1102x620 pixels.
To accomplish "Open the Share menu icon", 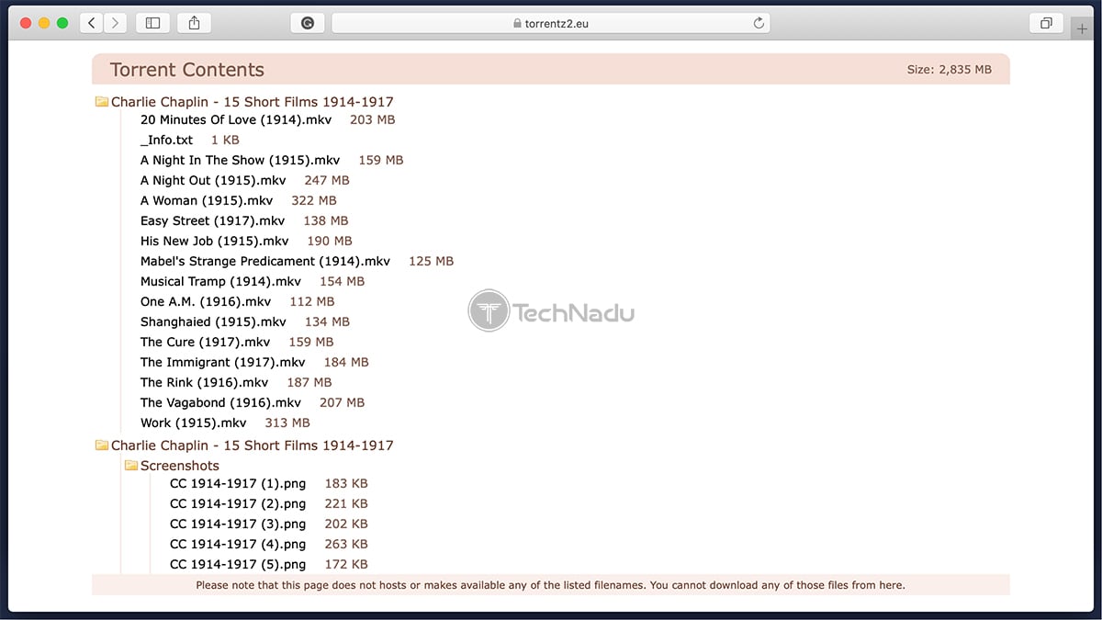I will [194, 23].
